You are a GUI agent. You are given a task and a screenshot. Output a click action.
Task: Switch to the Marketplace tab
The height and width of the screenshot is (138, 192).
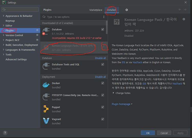point(96,10)
